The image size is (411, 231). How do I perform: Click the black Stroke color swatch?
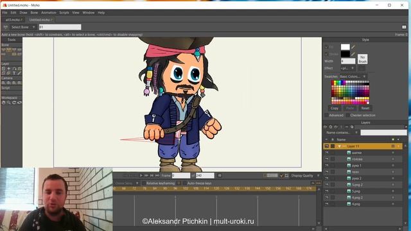tap(345, 54)
